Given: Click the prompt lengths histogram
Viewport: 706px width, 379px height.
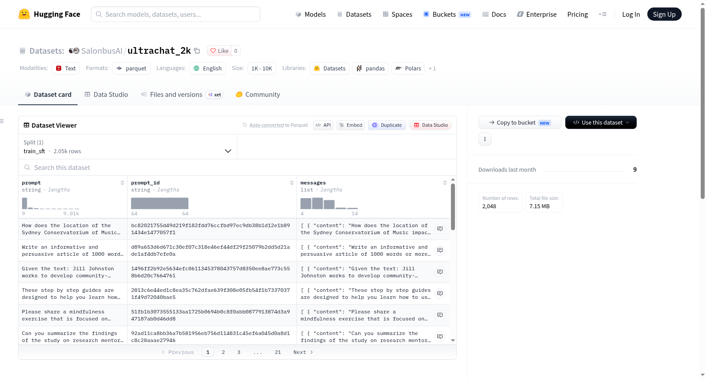Looking at the screenshot, I should click(51, 203).
